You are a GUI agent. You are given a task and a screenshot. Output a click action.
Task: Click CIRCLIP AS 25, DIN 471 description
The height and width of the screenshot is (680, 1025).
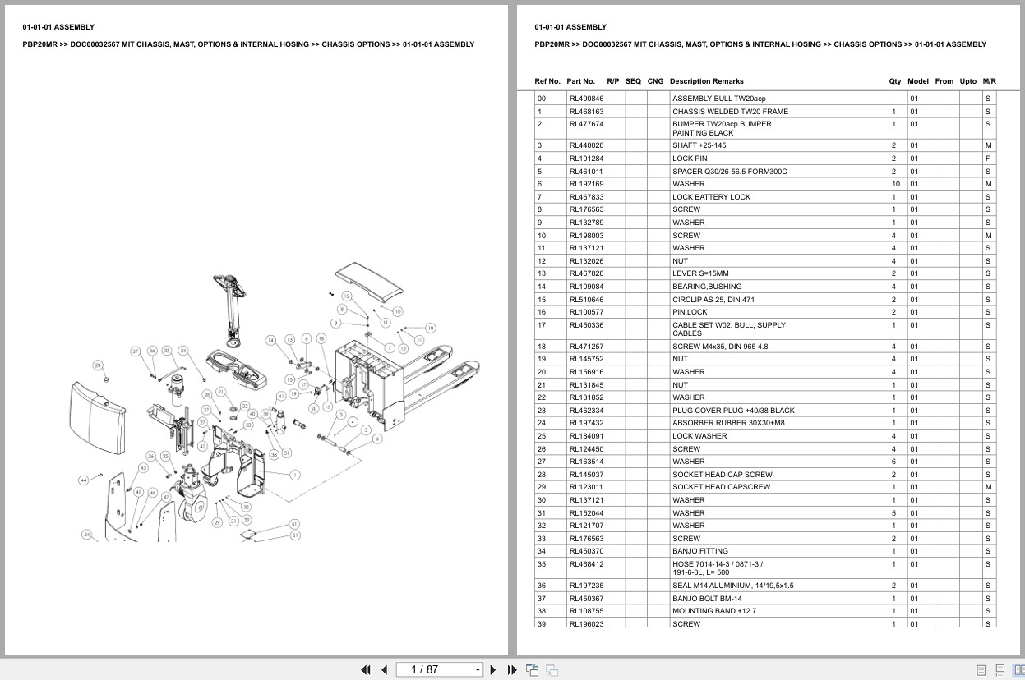(x=713, y=300)
